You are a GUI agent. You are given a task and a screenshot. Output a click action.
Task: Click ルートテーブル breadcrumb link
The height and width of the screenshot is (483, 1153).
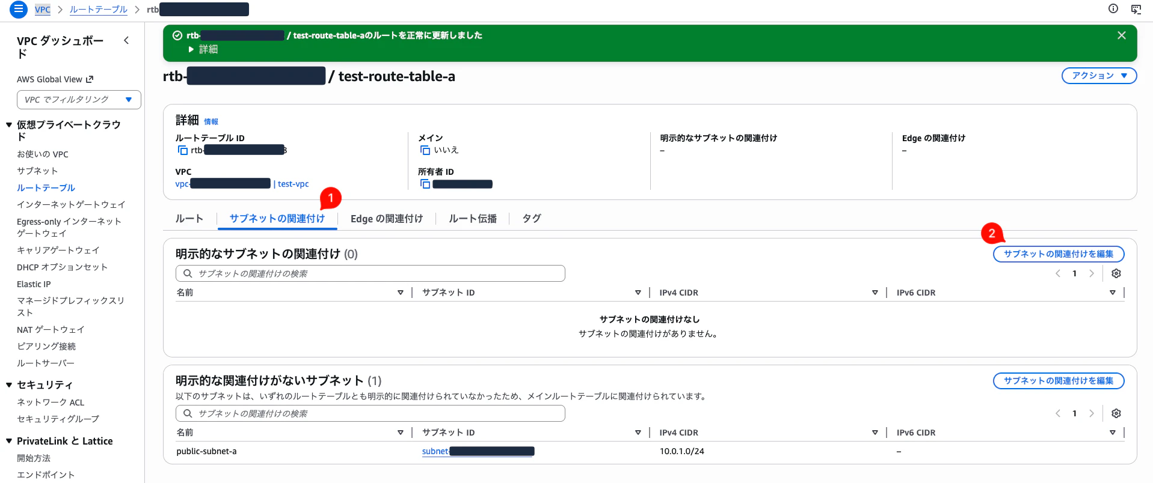(x=99, y=10)
